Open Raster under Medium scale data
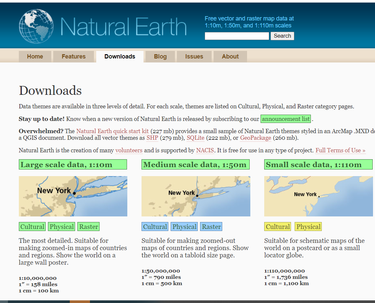The image size is (375, 303). point(211,227)
